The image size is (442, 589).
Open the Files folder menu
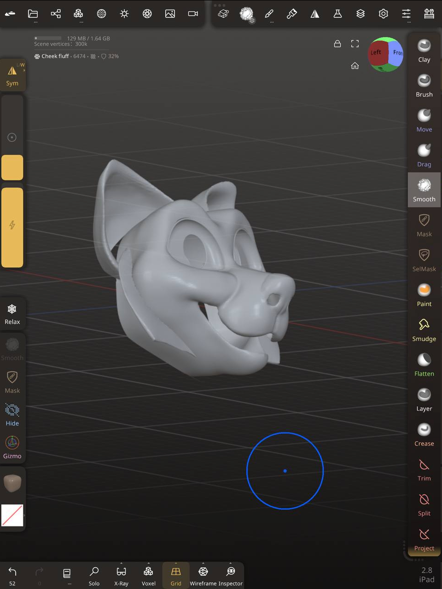(33, 14)
